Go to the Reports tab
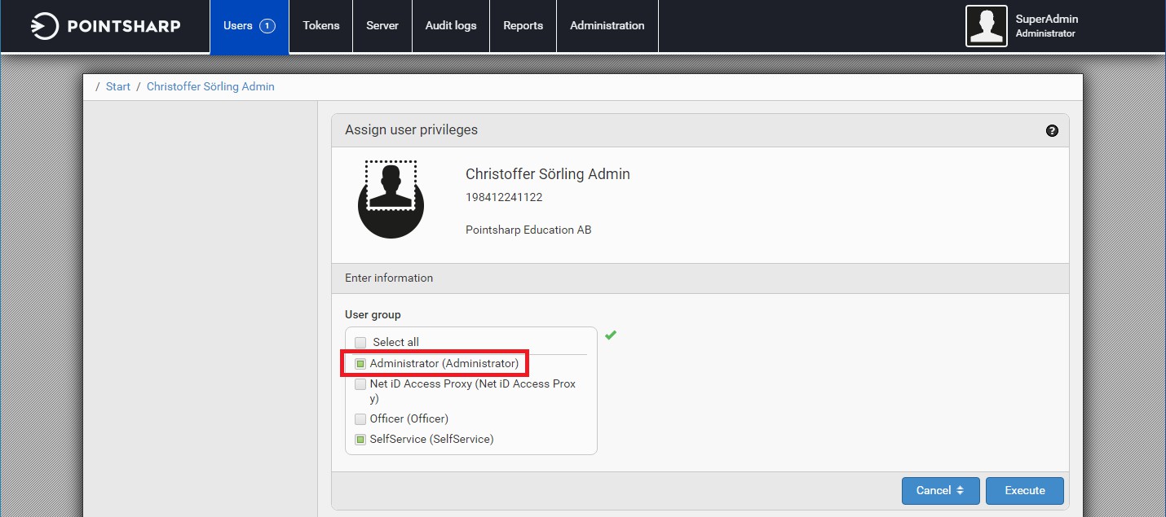The height and width of the screenshot is (517, 1166). [523, 26]
